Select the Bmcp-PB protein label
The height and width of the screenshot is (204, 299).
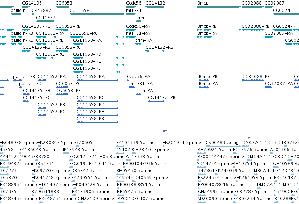point(208,77)
